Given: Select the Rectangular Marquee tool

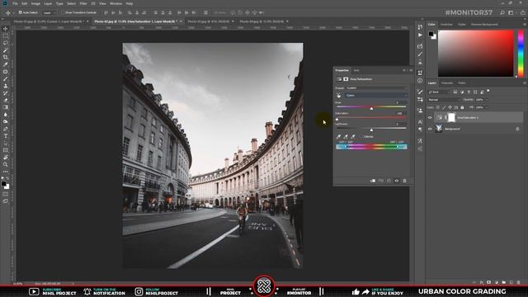Looking at the screenshot, I should click(6, 36).
